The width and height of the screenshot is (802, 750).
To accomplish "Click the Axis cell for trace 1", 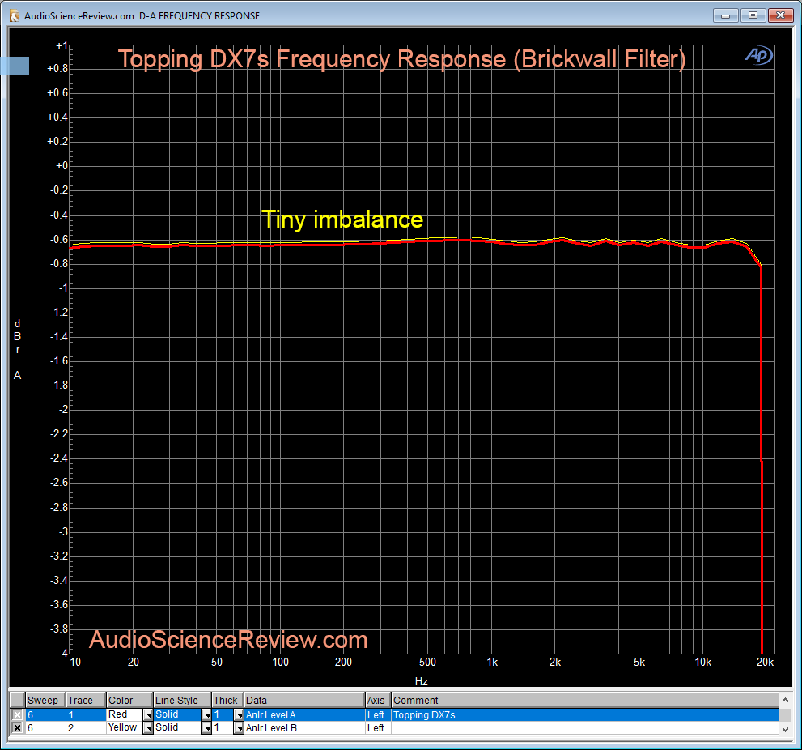I will click(x=379, y=714).
